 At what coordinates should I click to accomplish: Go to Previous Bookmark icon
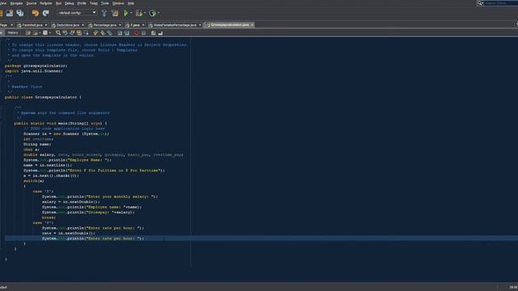pyautogui.click(x=96, y=32)
